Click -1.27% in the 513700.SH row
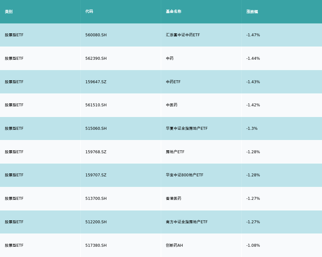Screen dimensions: 322x257 point(253,199)
